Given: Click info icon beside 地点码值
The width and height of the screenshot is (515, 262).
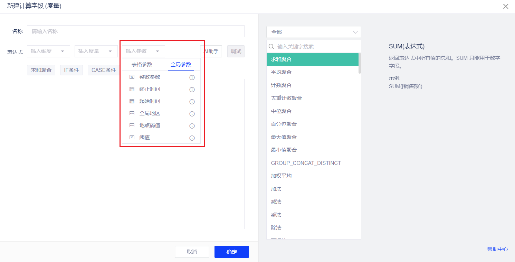Looking at the screenshot, I should click(192, 126).
